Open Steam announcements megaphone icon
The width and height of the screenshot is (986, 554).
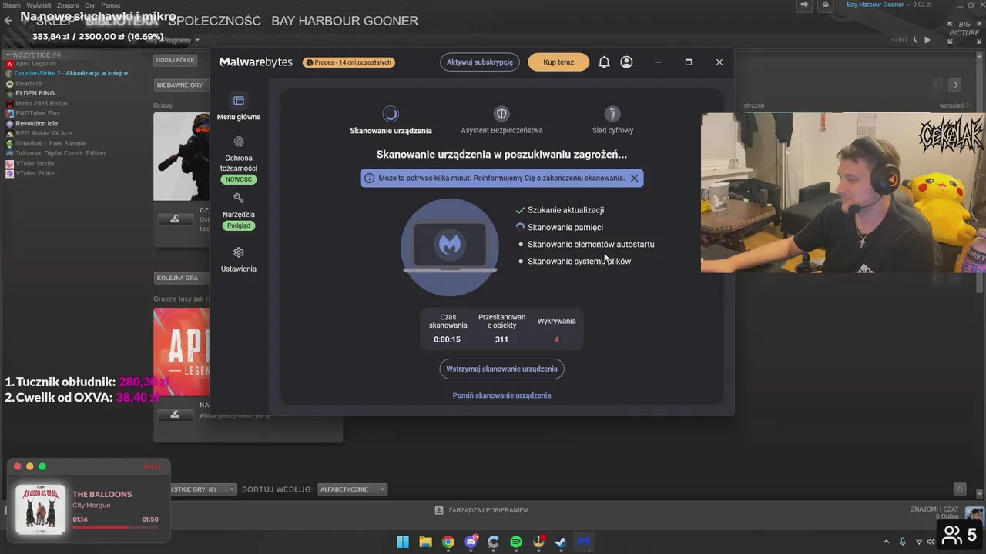point(804,5)
